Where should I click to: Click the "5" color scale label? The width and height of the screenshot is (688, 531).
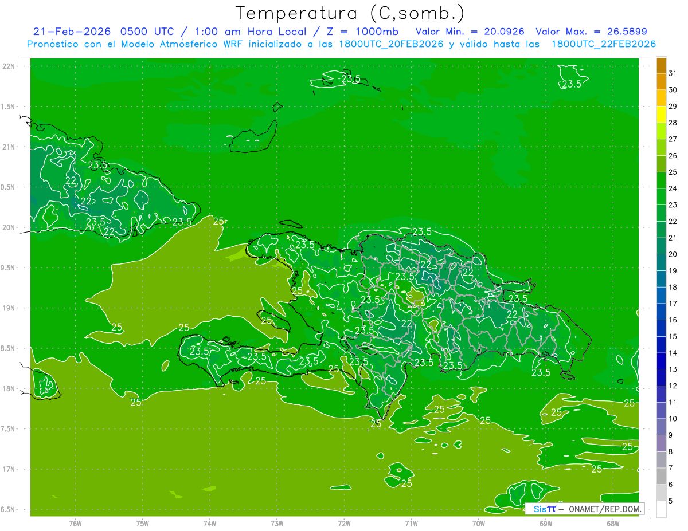tap(671, 501)
